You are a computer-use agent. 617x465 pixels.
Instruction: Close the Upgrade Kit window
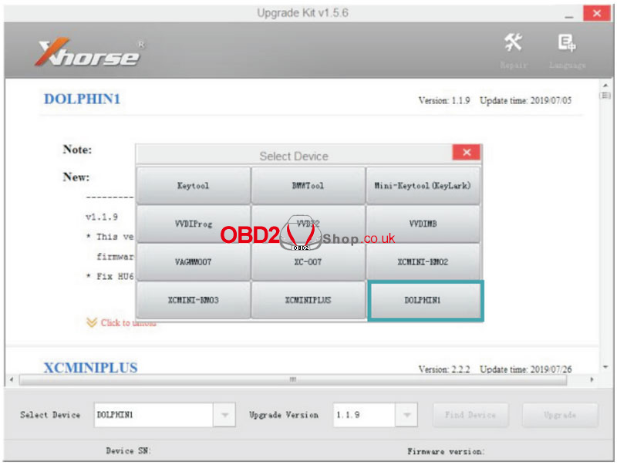tap(596, 13)
